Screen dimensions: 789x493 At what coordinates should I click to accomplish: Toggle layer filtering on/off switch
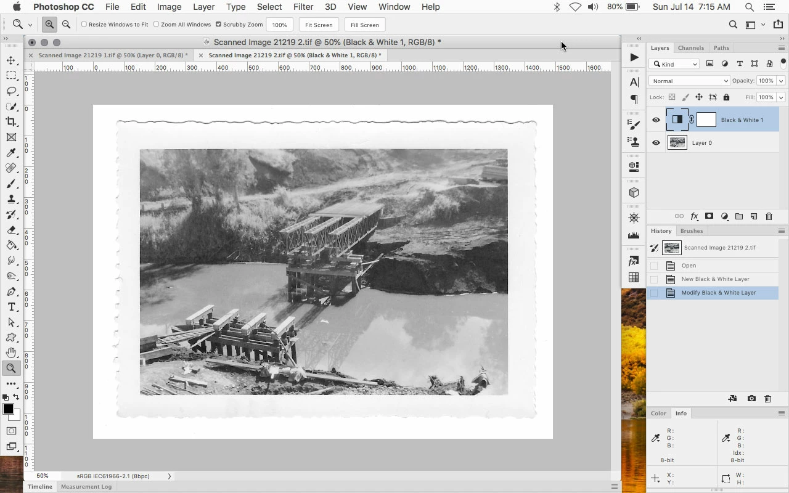[783, 63]
